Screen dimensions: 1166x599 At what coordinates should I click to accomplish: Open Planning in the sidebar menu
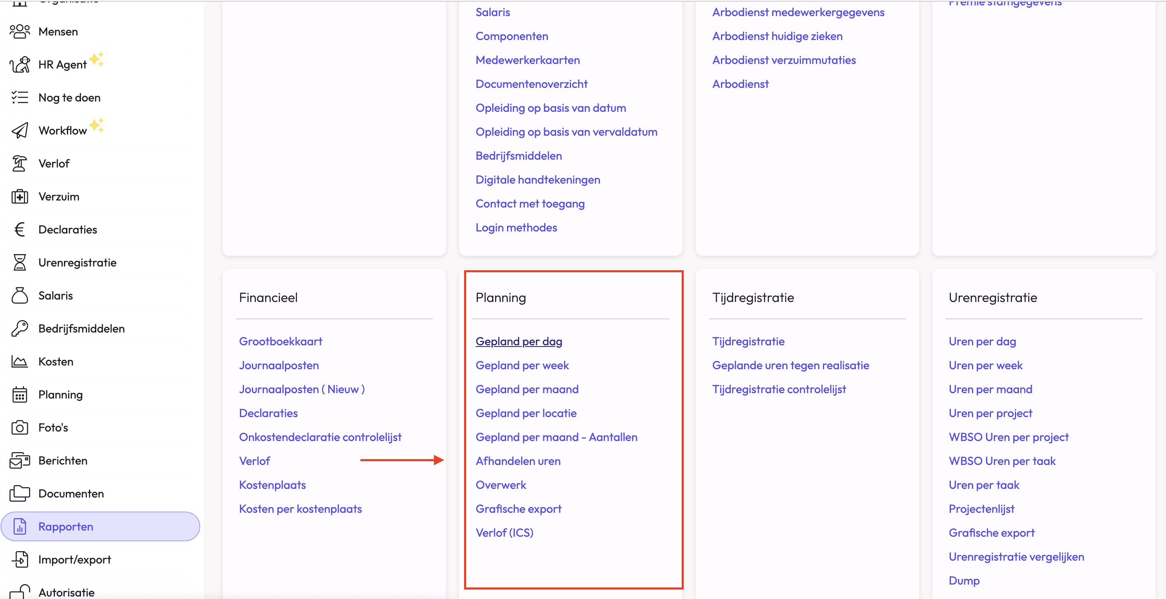pyautogui.click(x=60, y=395)
